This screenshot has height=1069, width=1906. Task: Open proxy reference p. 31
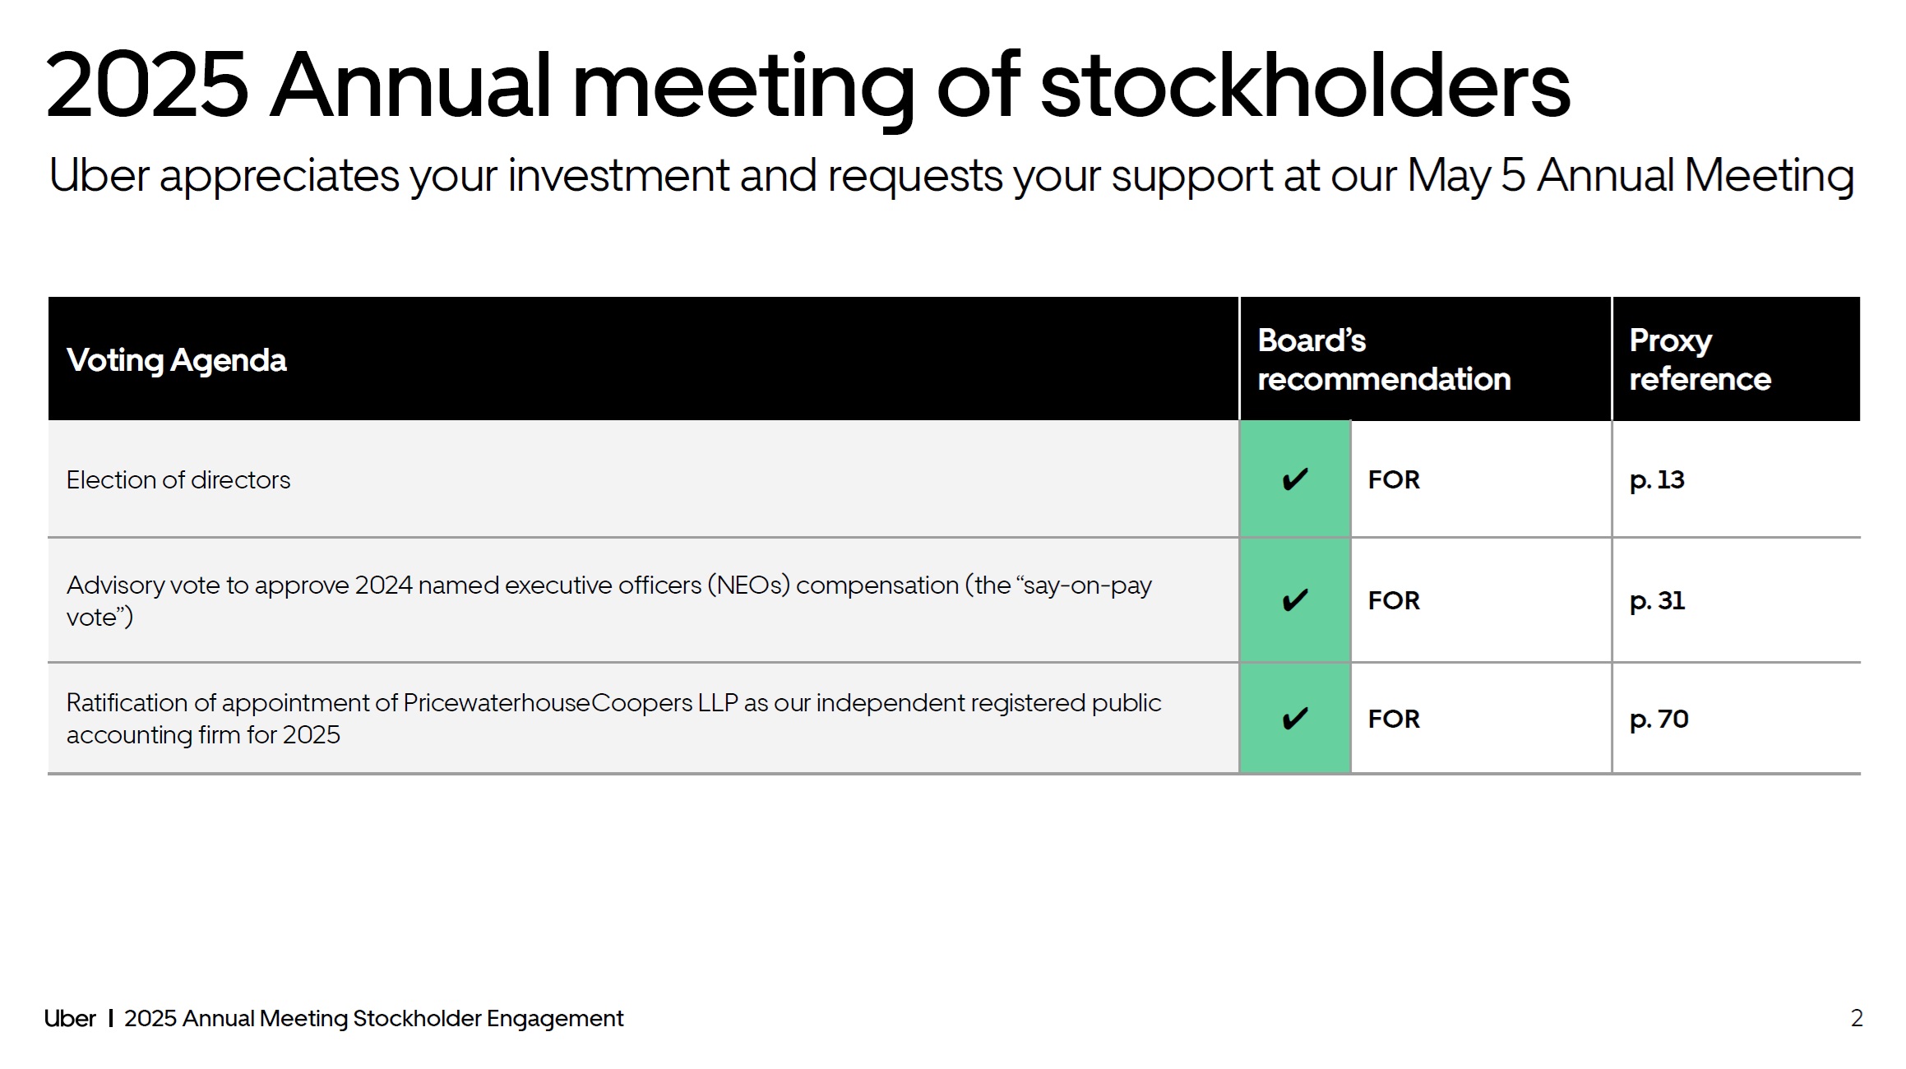[x=1657, y=600]
